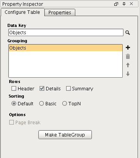Enable the Header row checkbox
Screen dimensions: 140x158
click(14, 88)
